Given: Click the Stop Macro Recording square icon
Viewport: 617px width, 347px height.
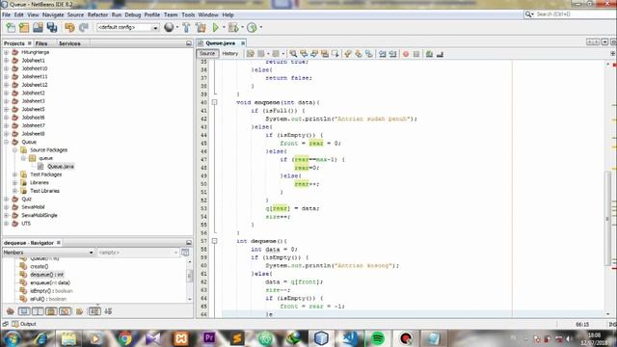Looking at the screenshot, I should (x=416, y=54).
